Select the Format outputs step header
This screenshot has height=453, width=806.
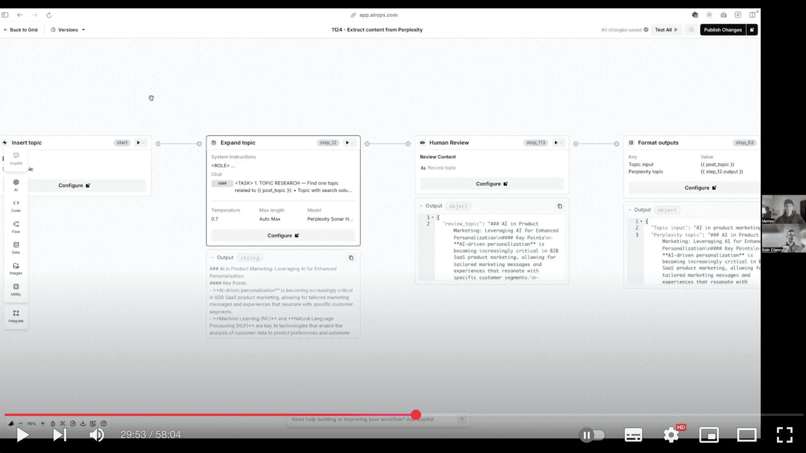pos(692,143)
